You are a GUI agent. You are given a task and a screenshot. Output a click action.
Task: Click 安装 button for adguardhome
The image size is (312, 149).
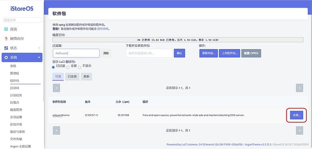[x=296, y=115]
